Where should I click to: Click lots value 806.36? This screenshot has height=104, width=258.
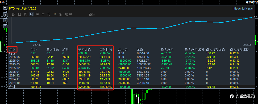tap(35, 61)
